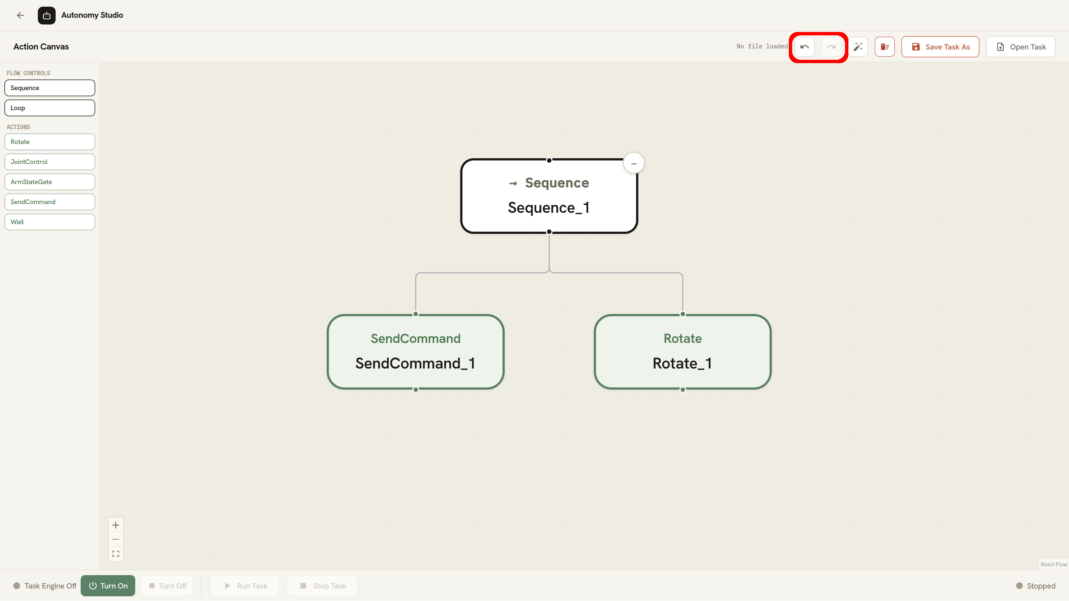Select the Loop flow control block

click(50, 108)
